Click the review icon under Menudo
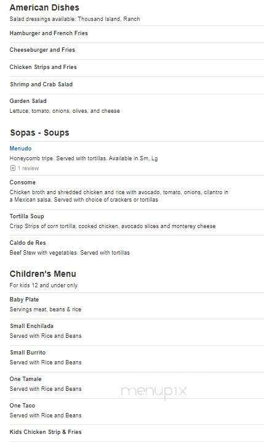This screenshot has height=442, width=264. point(13,168)
